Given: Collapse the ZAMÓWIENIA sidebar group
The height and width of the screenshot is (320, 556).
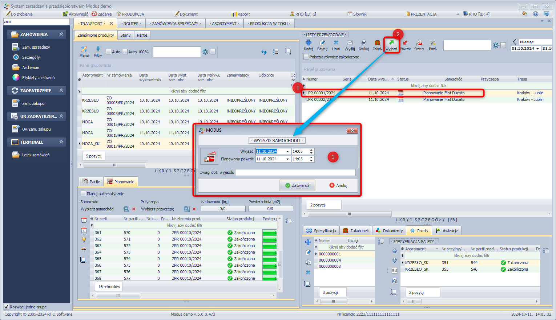Looking at the screenshot, I should coord(61,34).
